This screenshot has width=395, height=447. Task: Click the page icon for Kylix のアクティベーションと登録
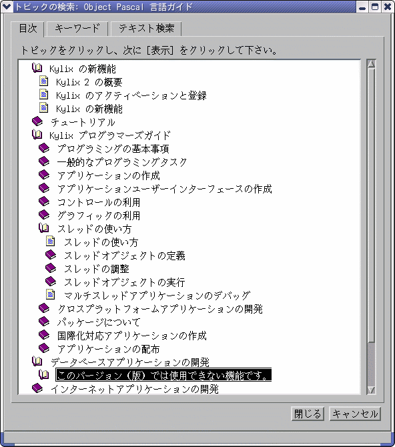(x=43, y=94)
